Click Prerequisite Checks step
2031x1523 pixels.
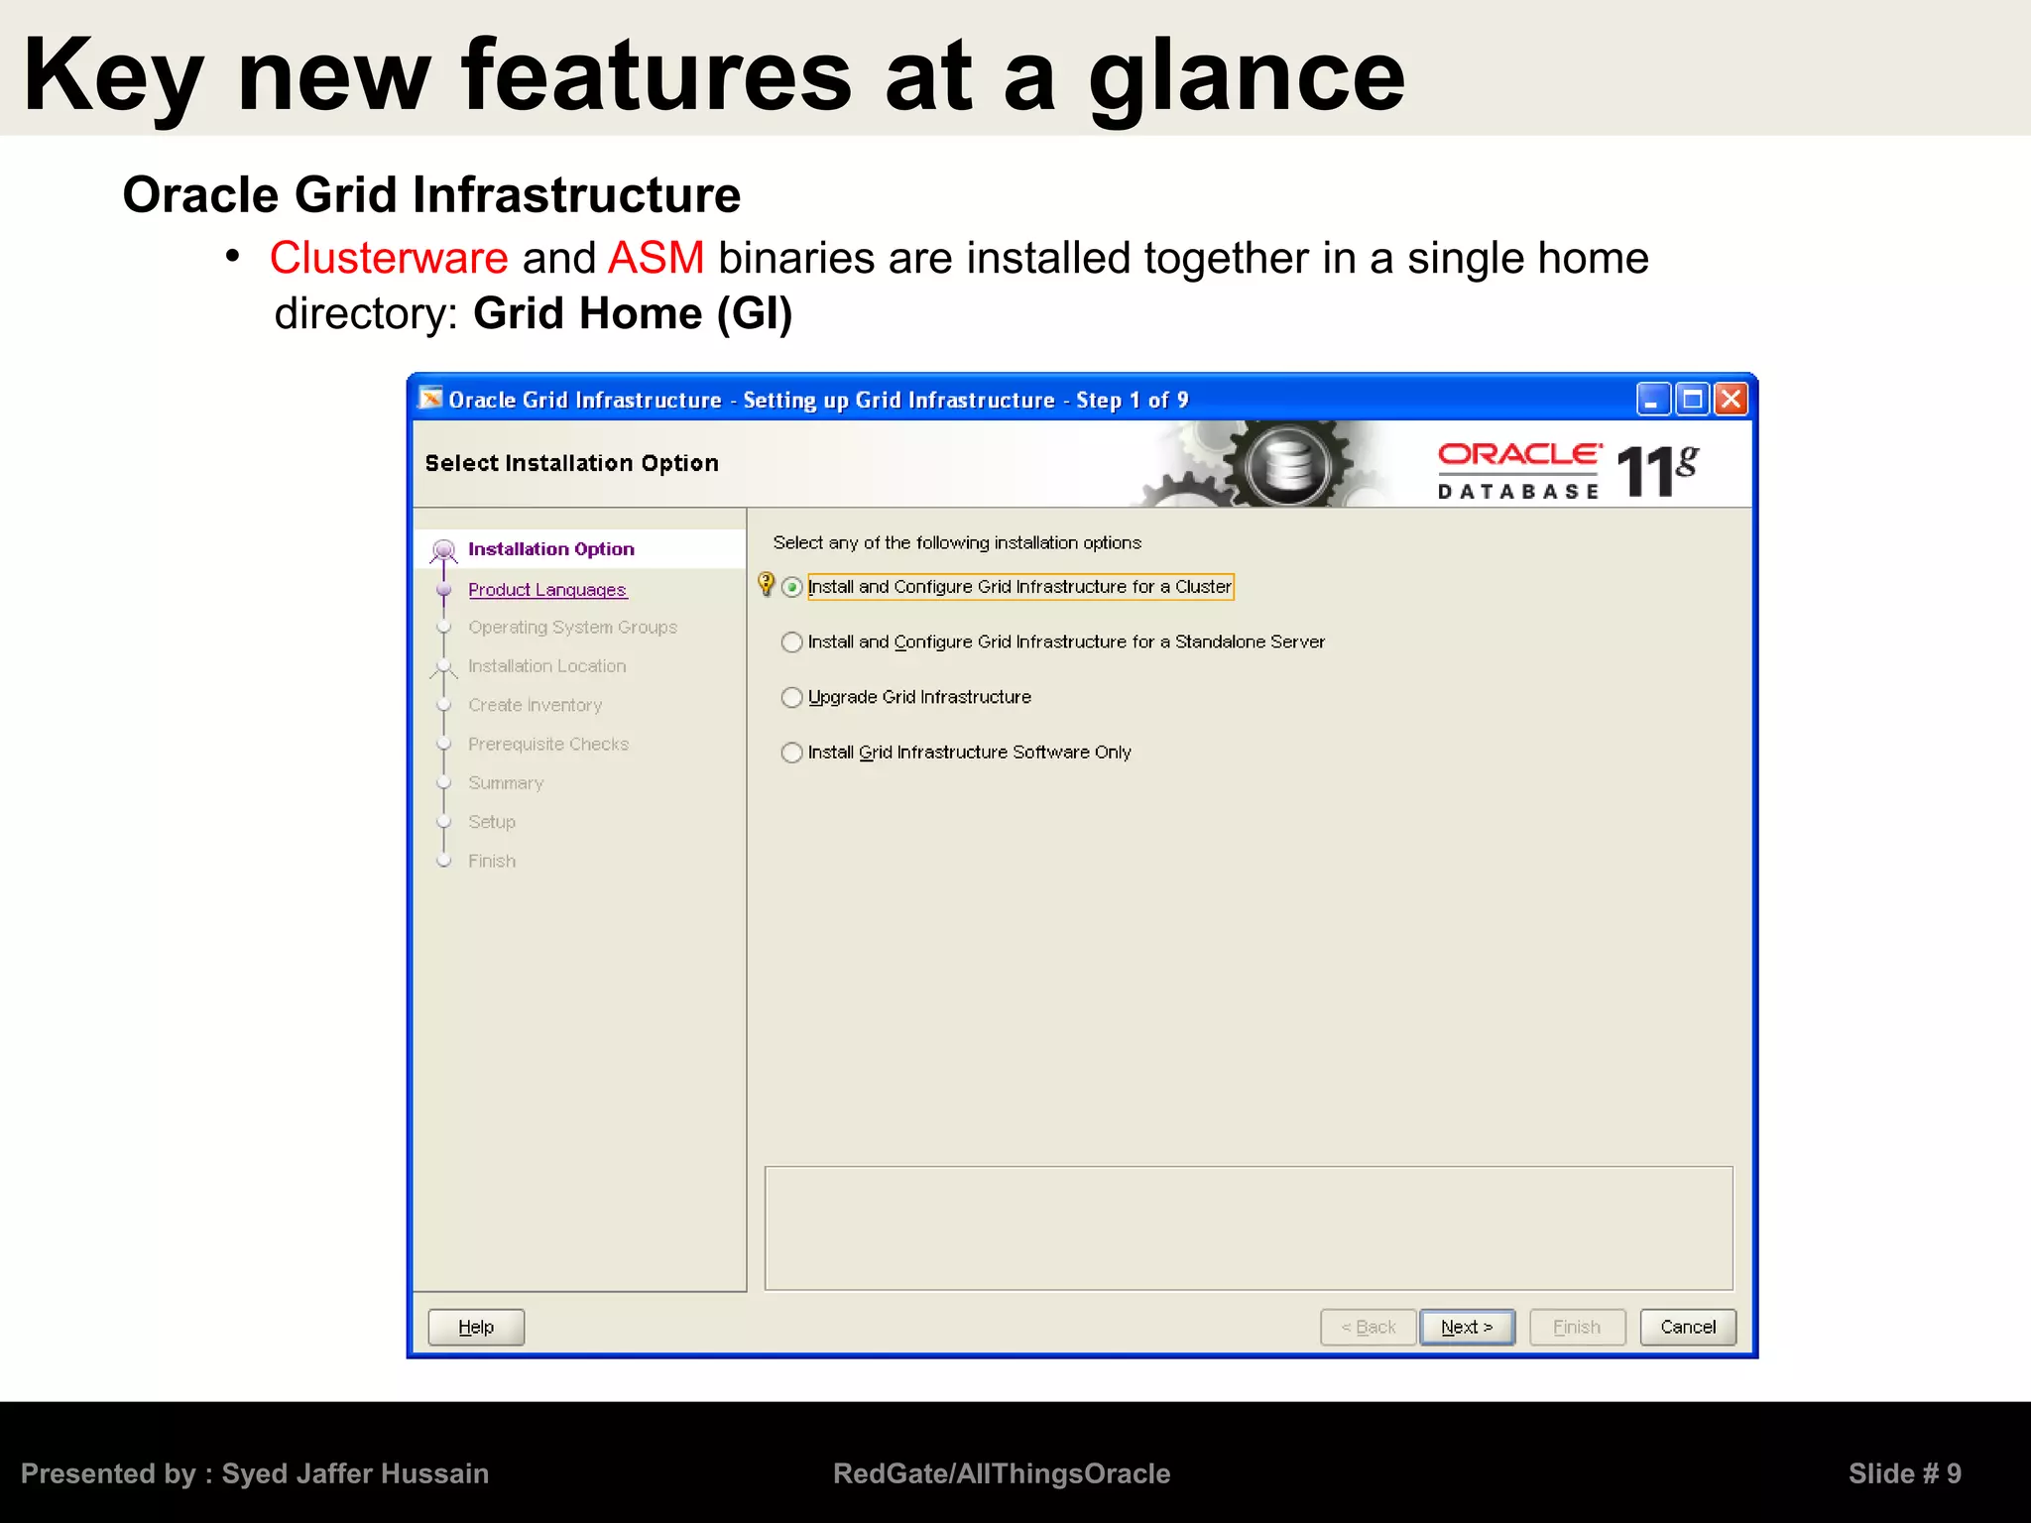548,744
